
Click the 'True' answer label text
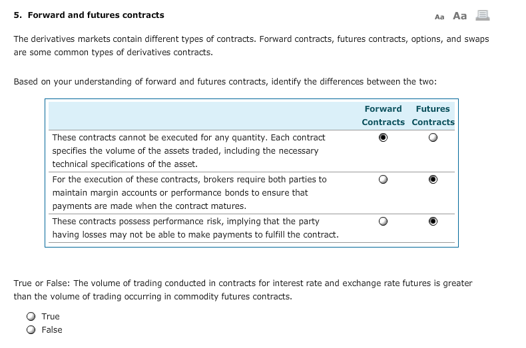[x=51, y=317]
